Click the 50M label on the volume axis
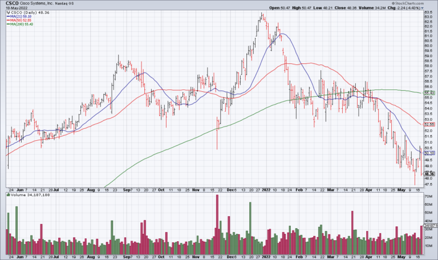 click(x=428, y=213)
